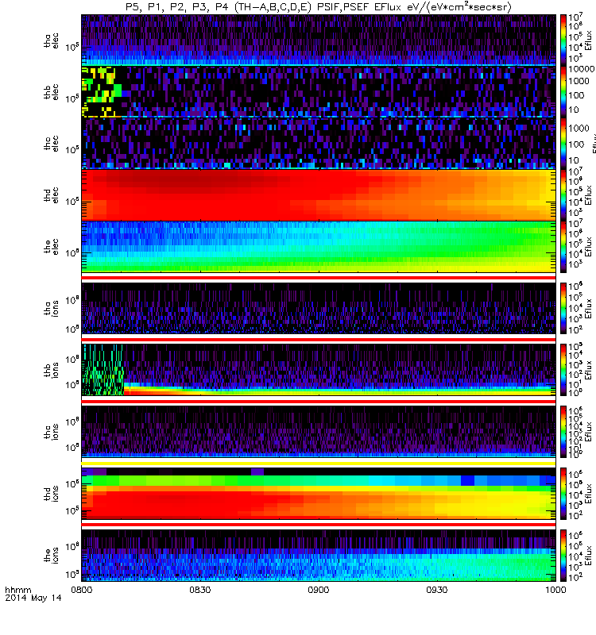Select the thd elec color bar
This screenshot has height=635, width=596.
[563, 194]
